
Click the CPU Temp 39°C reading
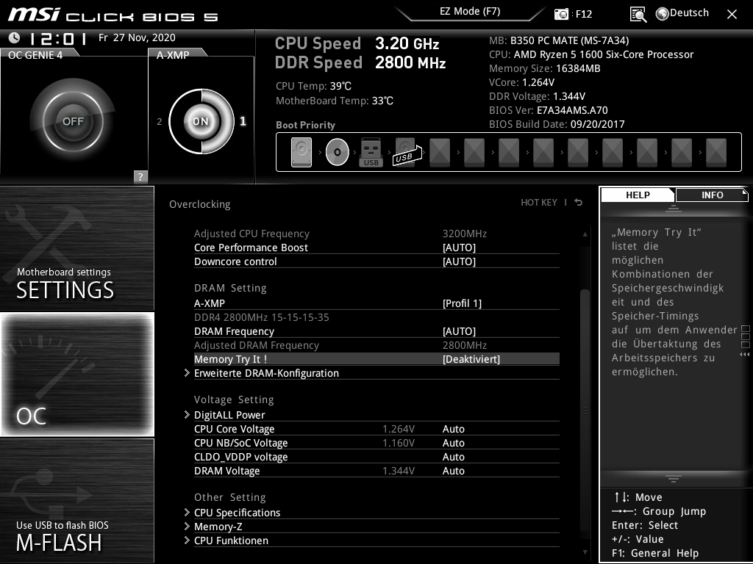pos(313,87)
